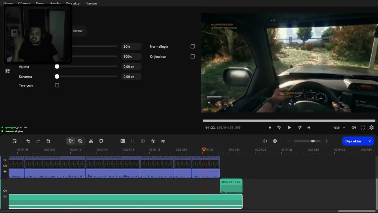The image size is (378, 213).
Task: Open preview settings gear
Action: [372, 128]
